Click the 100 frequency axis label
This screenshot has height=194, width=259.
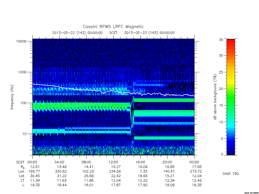tap(23, 103)
